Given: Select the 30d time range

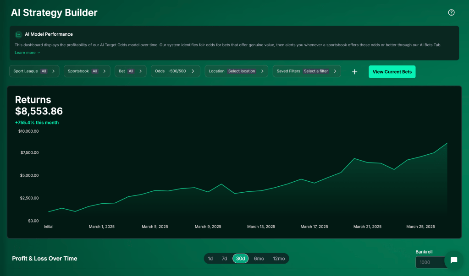Looking at the screenshot, I should tap(240, 259).
